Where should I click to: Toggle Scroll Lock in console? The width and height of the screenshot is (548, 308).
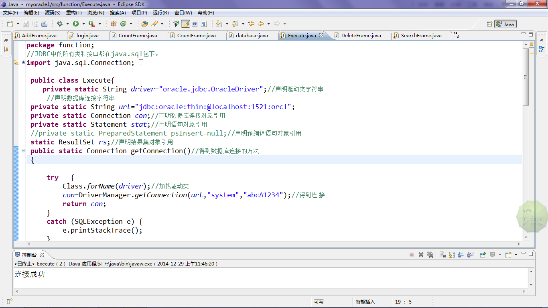pos(452,255)
